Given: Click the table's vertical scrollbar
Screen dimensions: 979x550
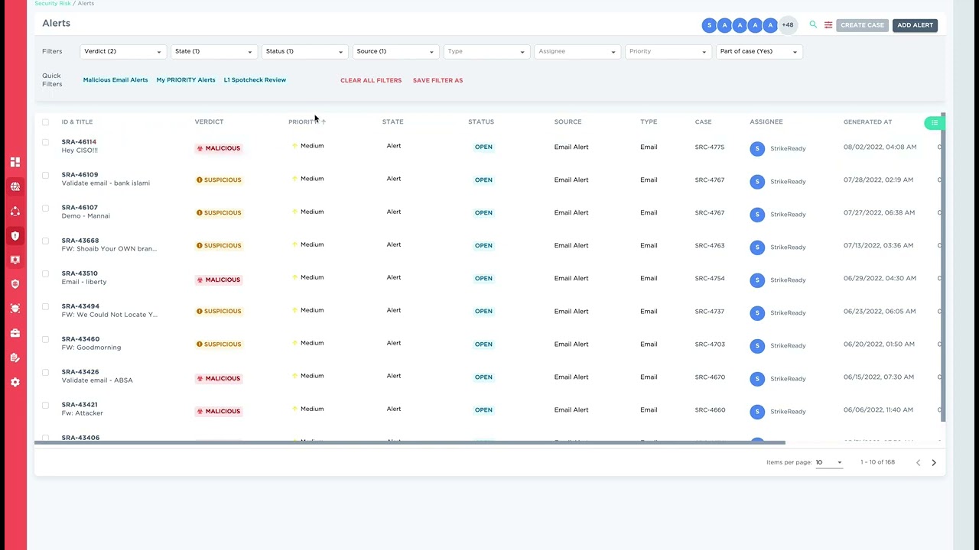Looking at the screenshot, I should point(943,267).
